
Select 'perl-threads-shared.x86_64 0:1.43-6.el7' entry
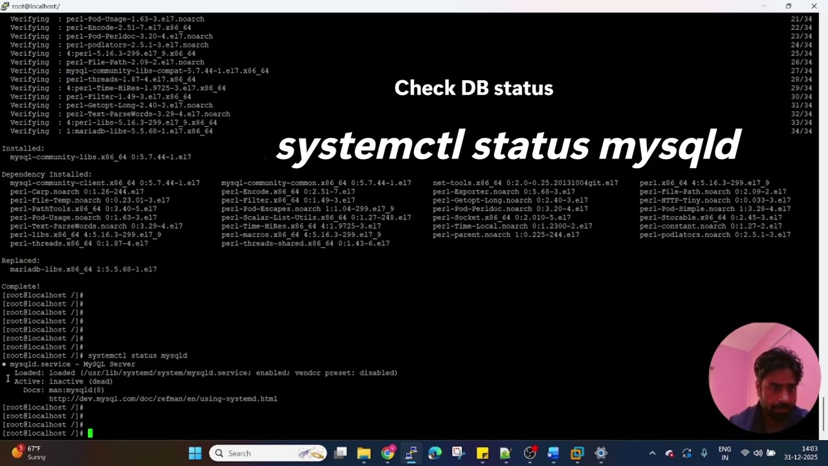click(305, 243)
